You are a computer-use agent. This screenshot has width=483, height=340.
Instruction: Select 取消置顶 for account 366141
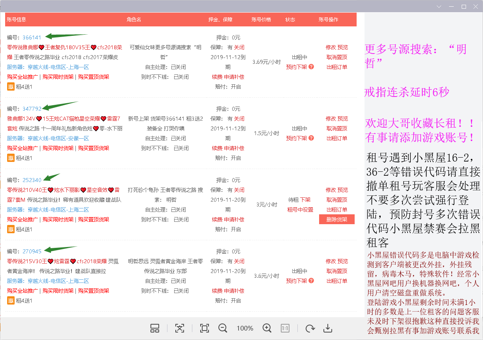[x=337, y=57]
